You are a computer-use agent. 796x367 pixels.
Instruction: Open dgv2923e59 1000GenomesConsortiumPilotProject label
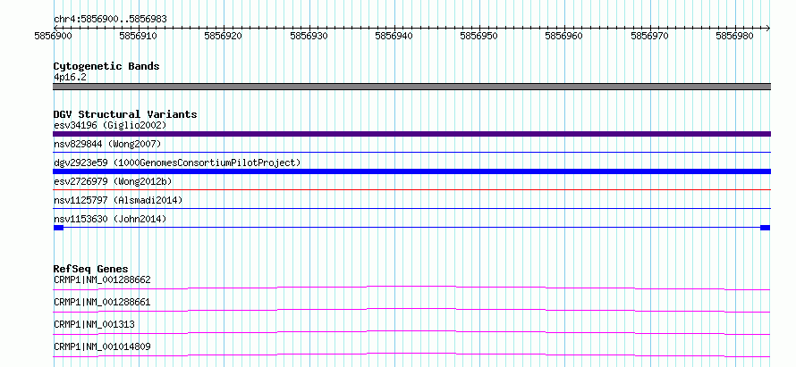(x=177, y=163)
